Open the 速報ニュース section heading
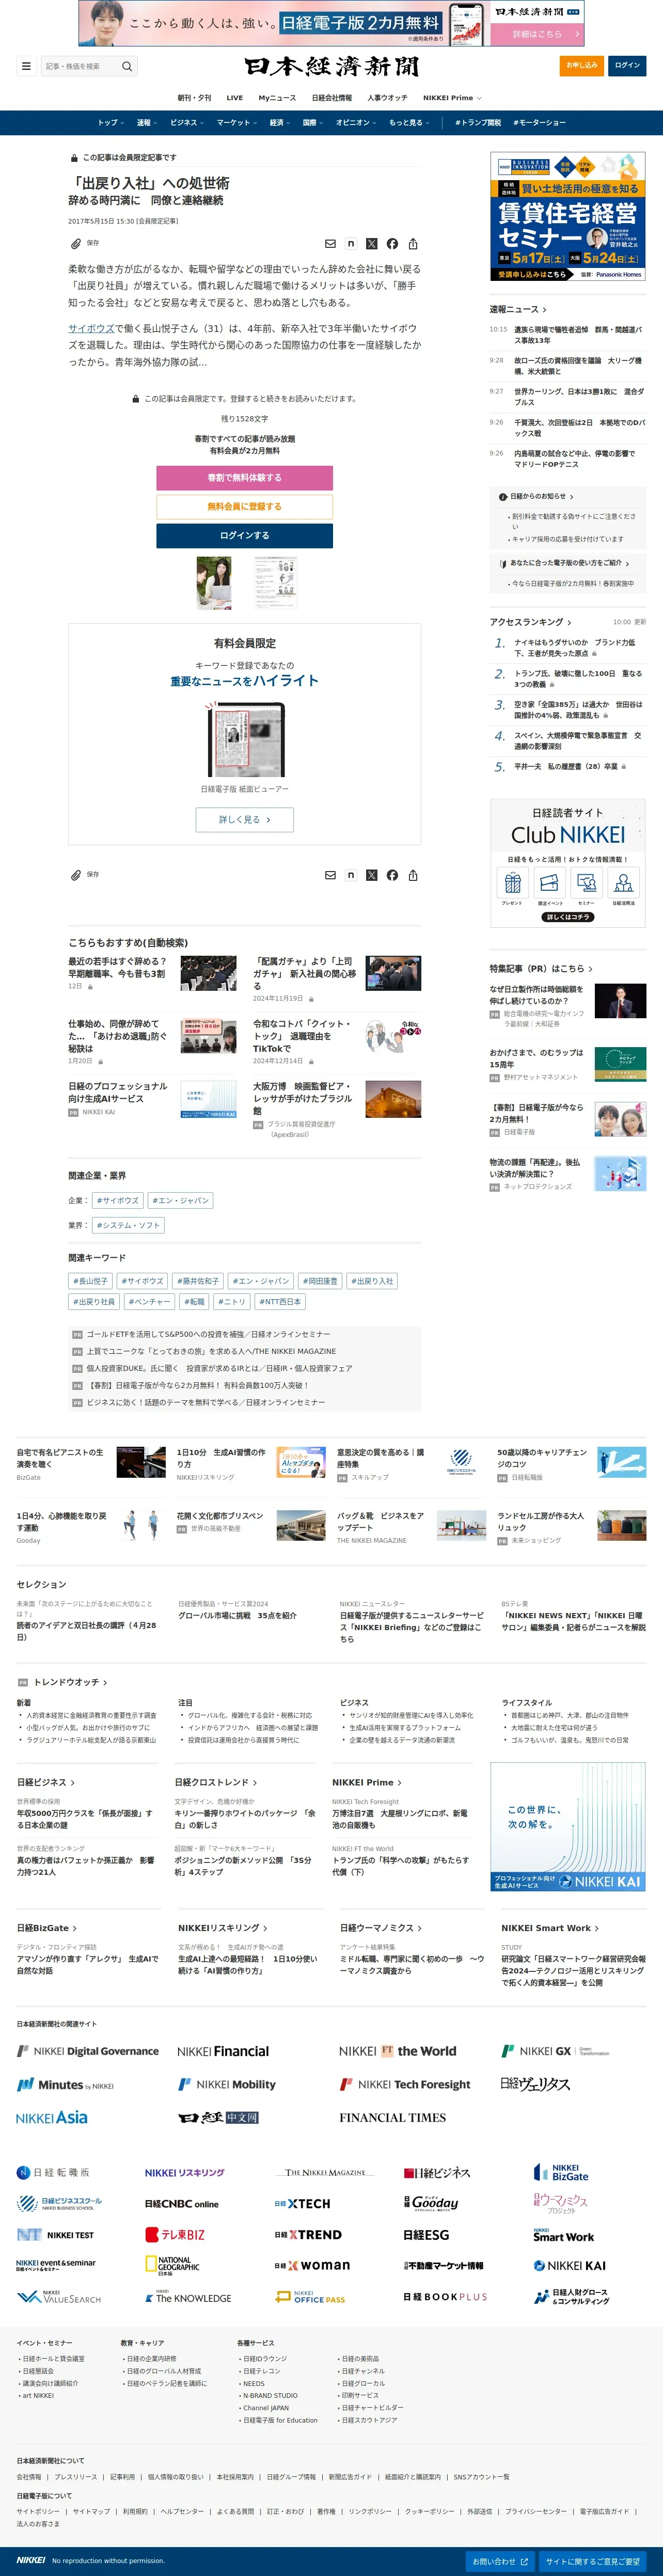 tap(518, 310)
